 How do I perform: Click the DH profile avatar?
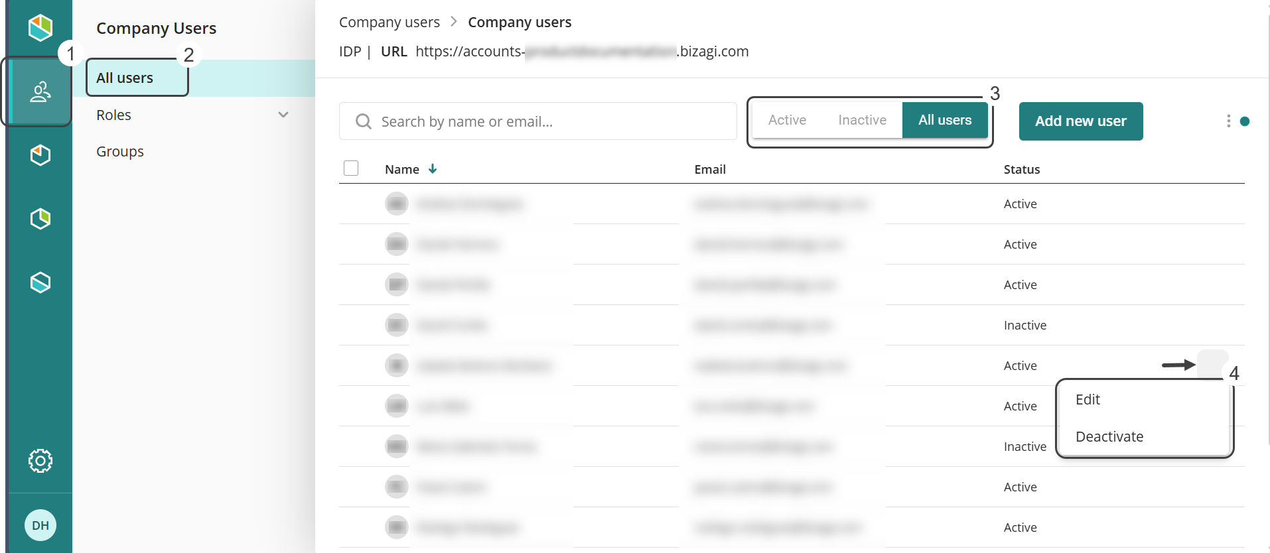coord(40,525)
